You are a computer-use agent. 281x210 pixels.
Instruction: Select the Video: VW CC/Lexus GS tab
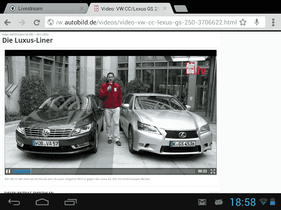(x=130, y=8)
